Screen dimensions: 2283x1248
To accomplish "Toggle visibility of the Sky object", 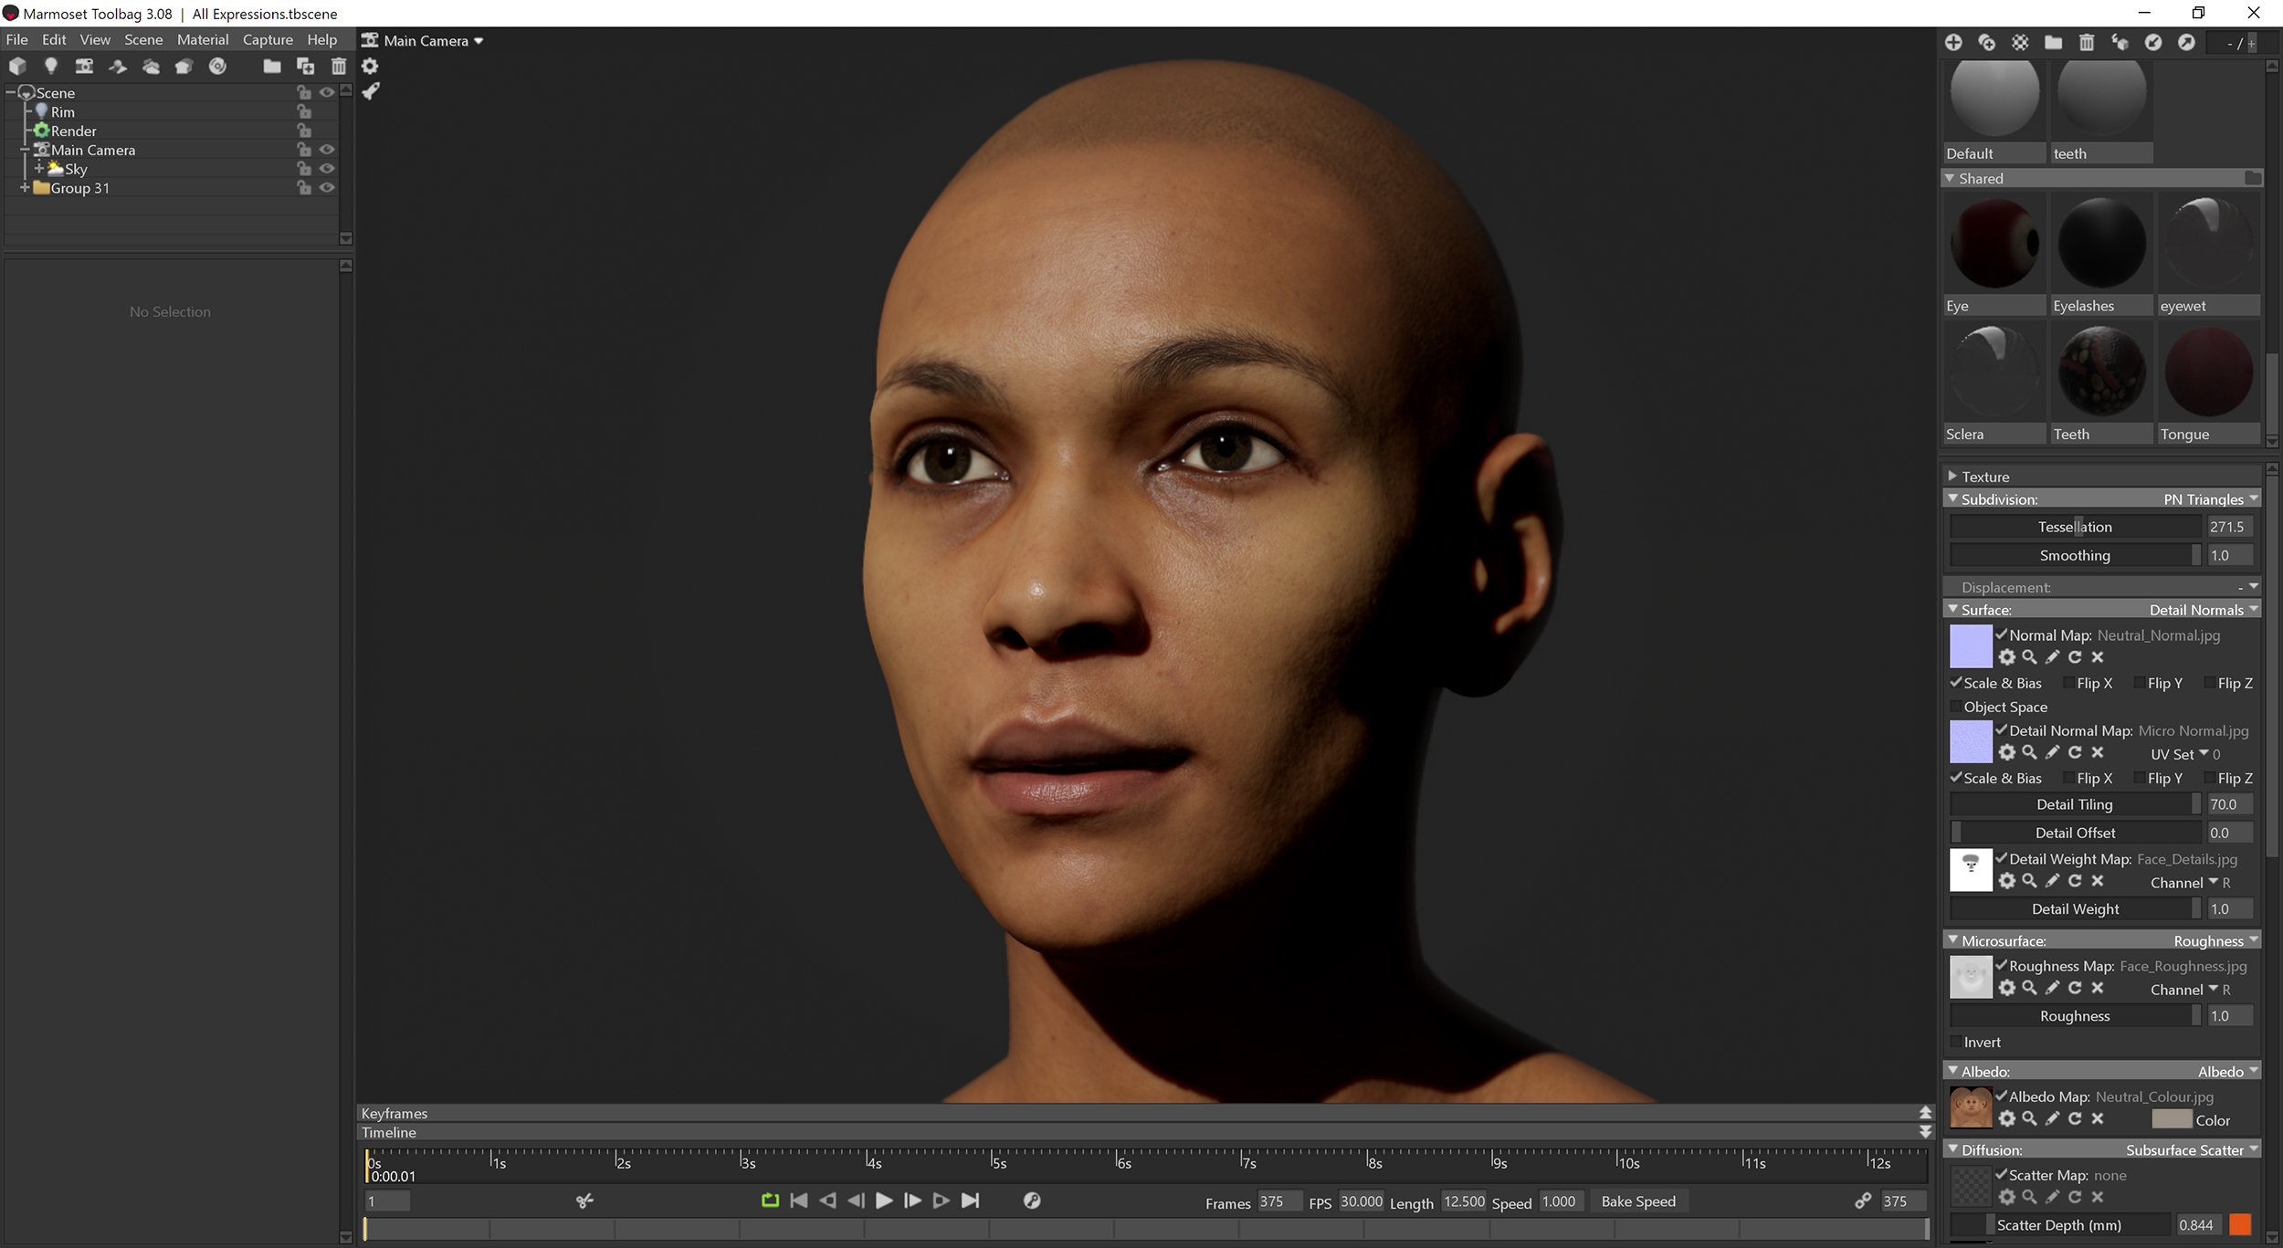I will coord(327,169).
